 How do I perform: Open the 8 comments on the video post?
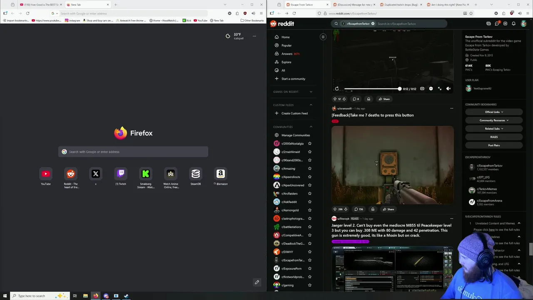(x=356, y=99)
